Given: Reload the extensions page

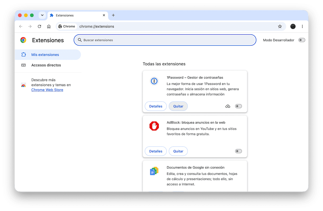Looking at the screenshot, I should pyautogui.click(x=39, y=26).
